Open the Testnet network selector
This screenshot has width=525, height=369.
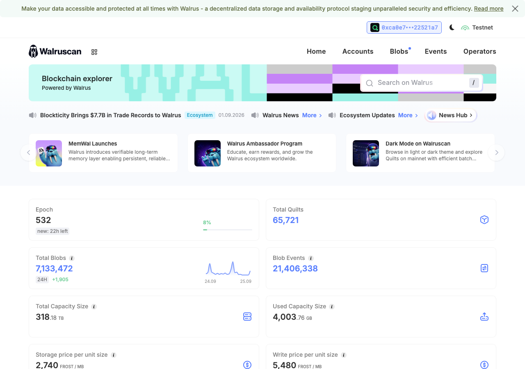click(477, 27)
